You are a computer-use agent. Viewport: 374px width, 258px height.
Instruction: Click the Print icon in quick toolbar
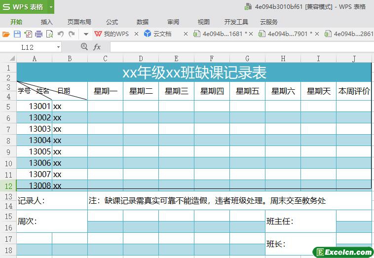coord(38,34)
